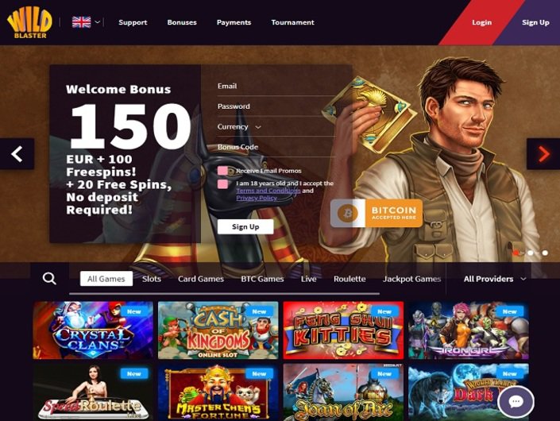Go to next banner slide red arrow
This screenshot has height=421, width=560.
tap(543, 154)
